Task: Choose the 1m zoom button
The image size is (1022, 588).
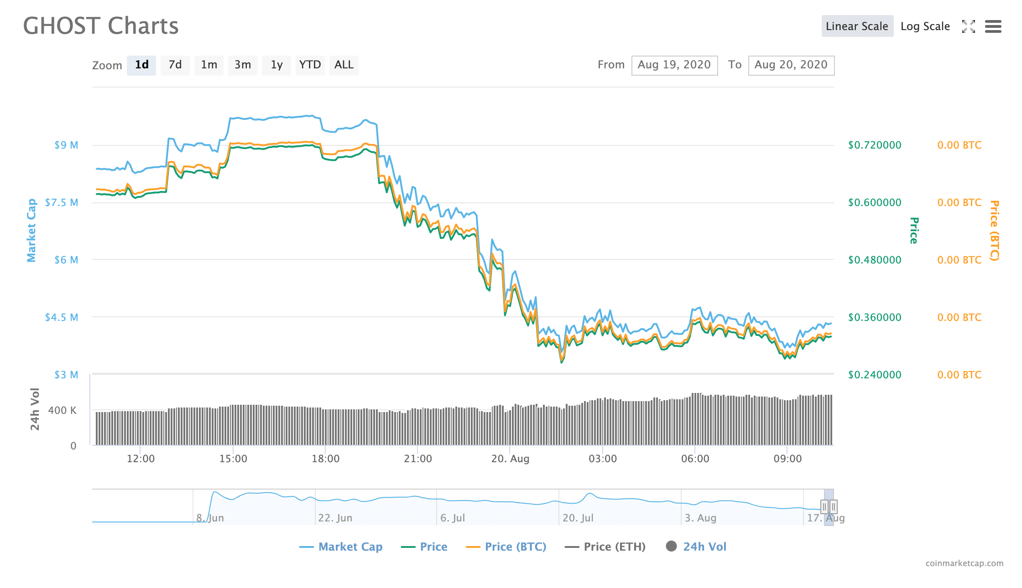Action: 209,65
